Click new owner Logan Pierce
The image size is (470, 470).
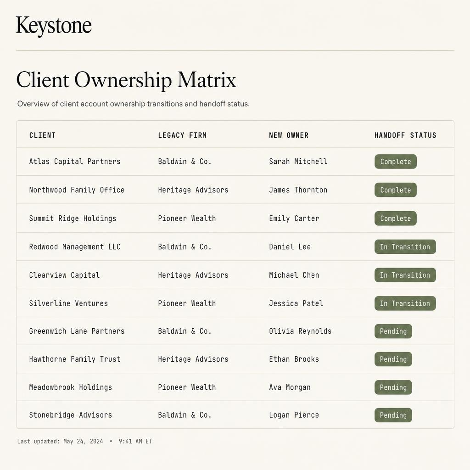(294, 415)
